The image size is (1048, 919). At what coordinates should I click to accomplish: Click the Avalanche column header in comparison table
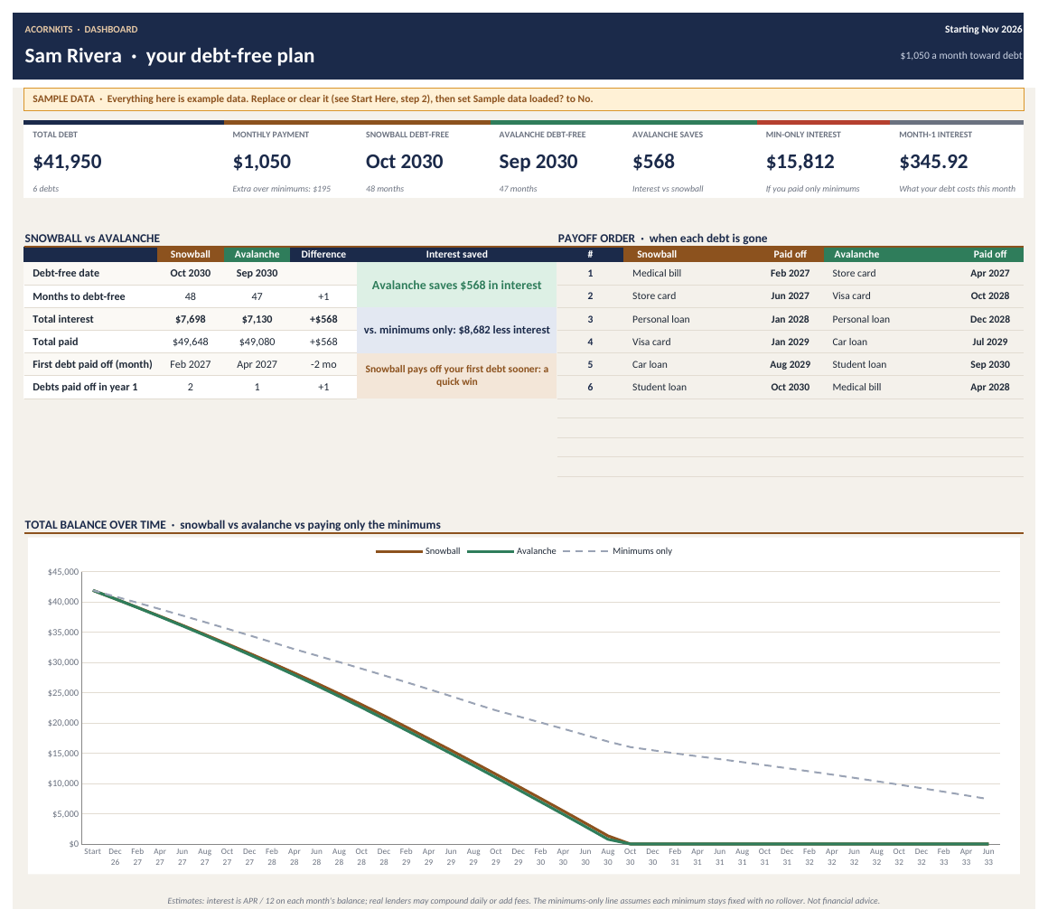(x=257, y=254)
